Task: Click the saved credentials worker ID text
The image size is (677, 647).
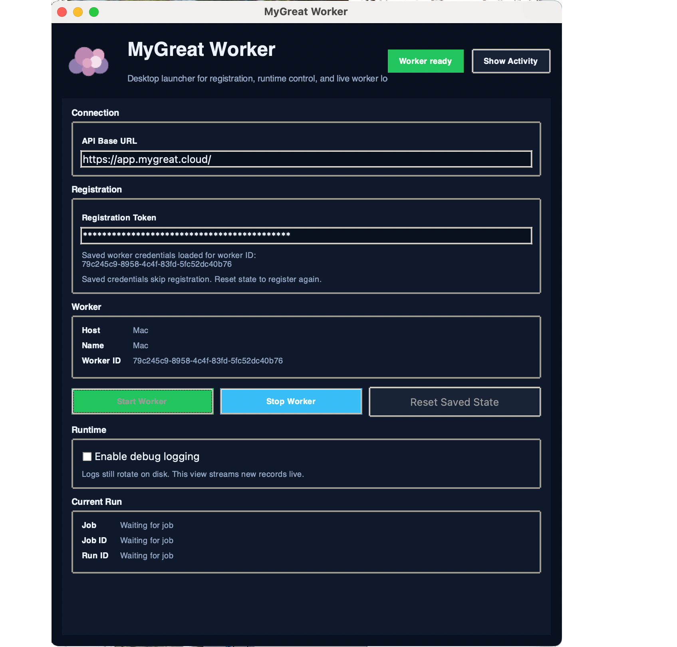Action: (157, 264)
